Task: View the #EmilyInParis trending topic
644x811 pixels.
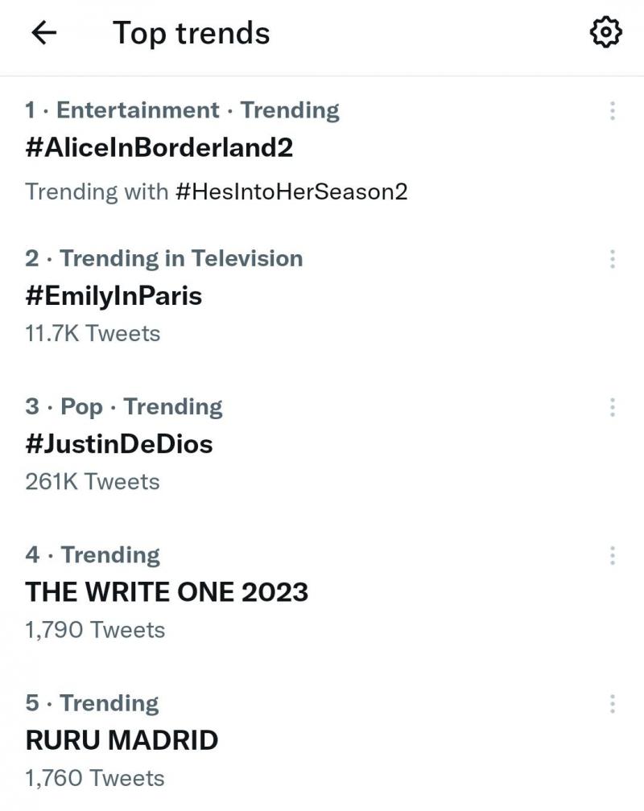Action: pyautogui.click(x=114, y=296)
